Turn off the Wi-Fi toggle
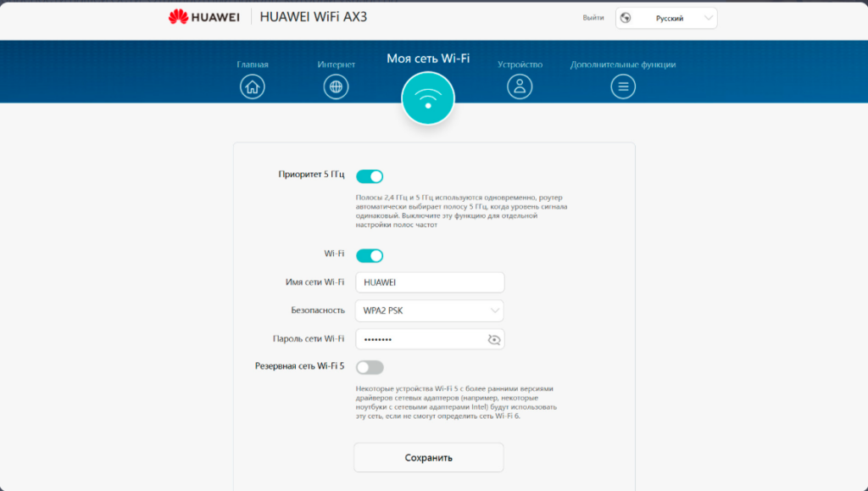This screenshot has width=868, height=491. pyautogui.click(x=370, y=255)
